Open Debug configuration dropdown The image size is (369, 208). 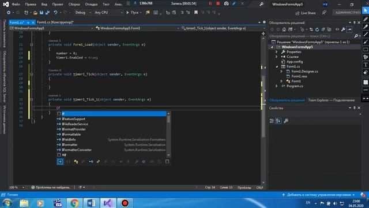[x=83, y=13]
